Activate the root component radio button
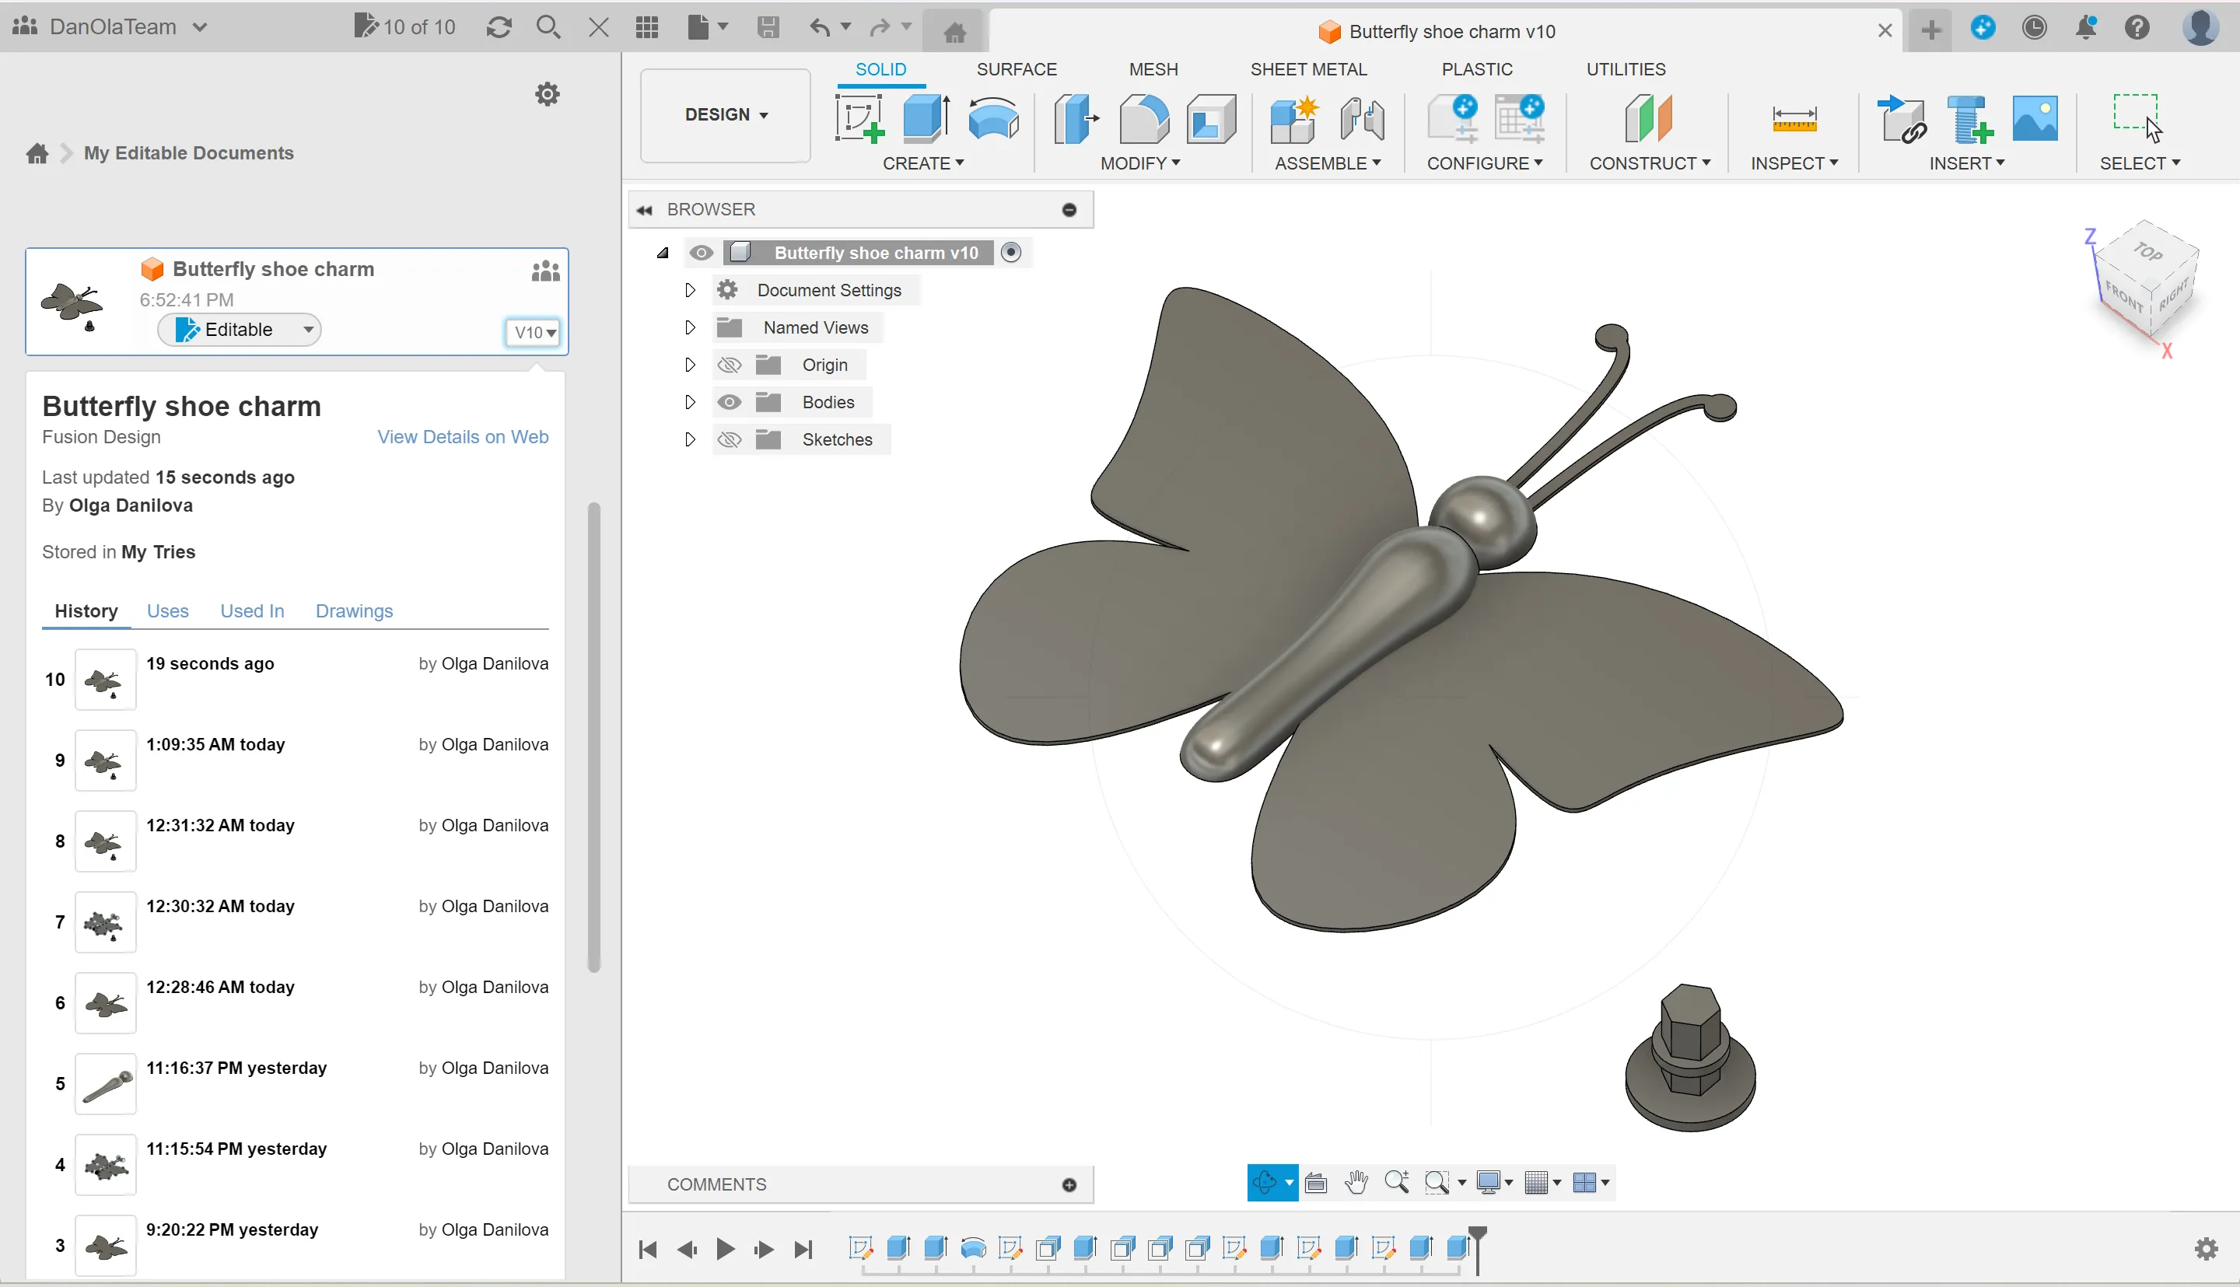Viewport: 2240px width, 1287px height. tap(1010, 253)
